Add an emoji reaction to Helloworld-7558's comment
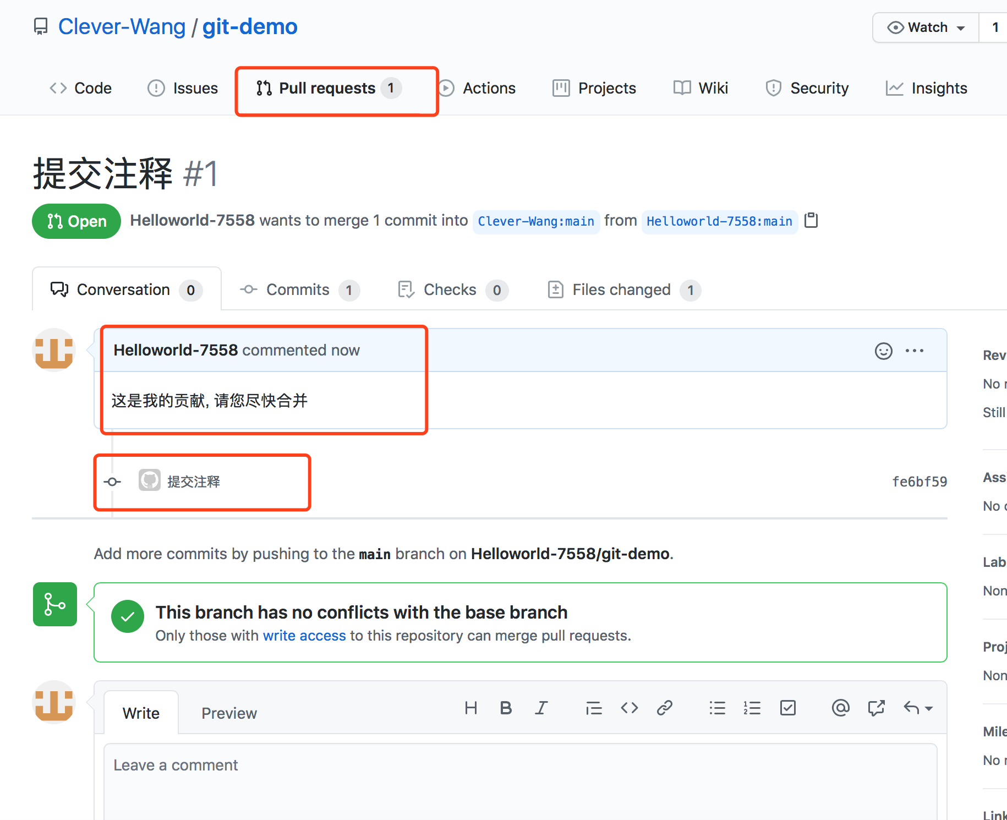 coord(883,351)
